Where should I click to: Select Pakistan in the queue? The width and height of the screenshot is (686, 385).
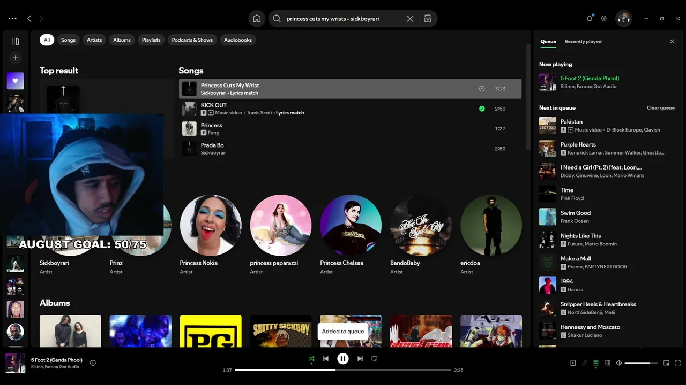point(607,126)
